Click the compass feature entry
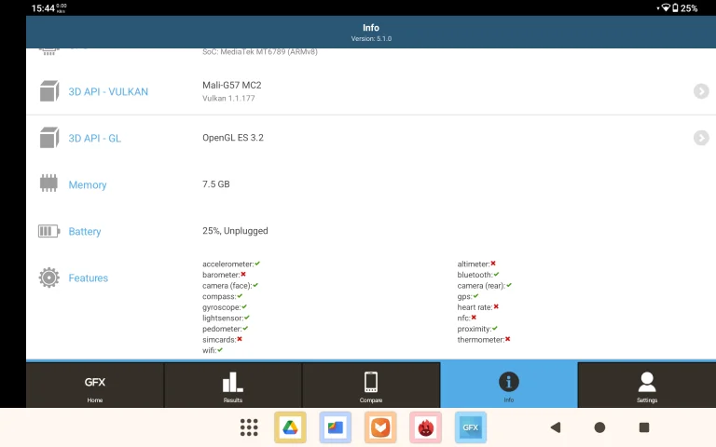 pyautogui.click(x=223, y=296)
